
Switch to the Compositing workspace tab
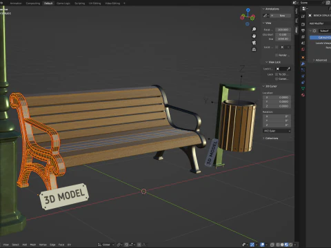tap(33, 3)
